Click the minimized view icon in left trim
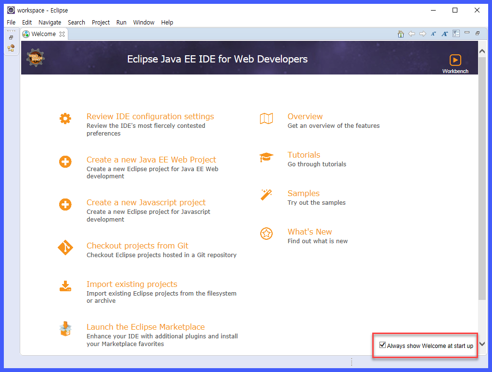This screenshot has height=372, width=492. pyautogui.click(x=11, y=48)
